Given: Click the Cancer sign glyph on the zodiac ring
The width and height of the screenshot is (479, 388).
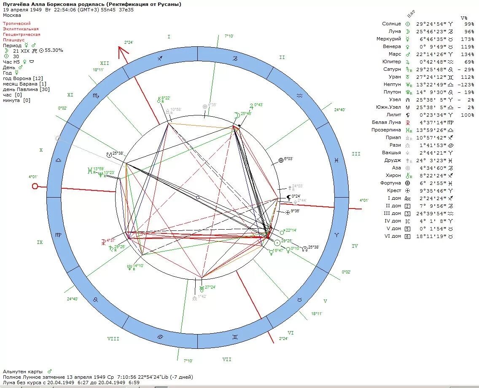Looking at the screenshot, I should point(160,337).
